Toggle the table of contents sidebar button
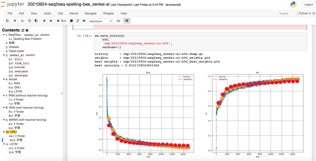This screenshot has height=161, width=316. (127, 20)
